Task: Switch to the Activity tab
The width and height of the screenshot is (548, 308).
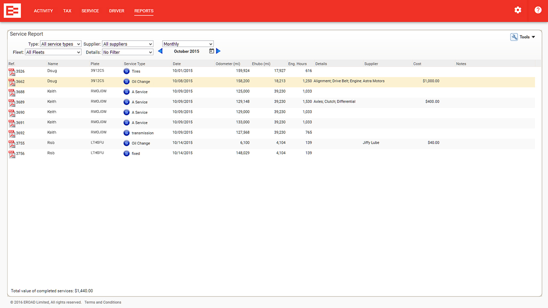Action: (43, 11)
